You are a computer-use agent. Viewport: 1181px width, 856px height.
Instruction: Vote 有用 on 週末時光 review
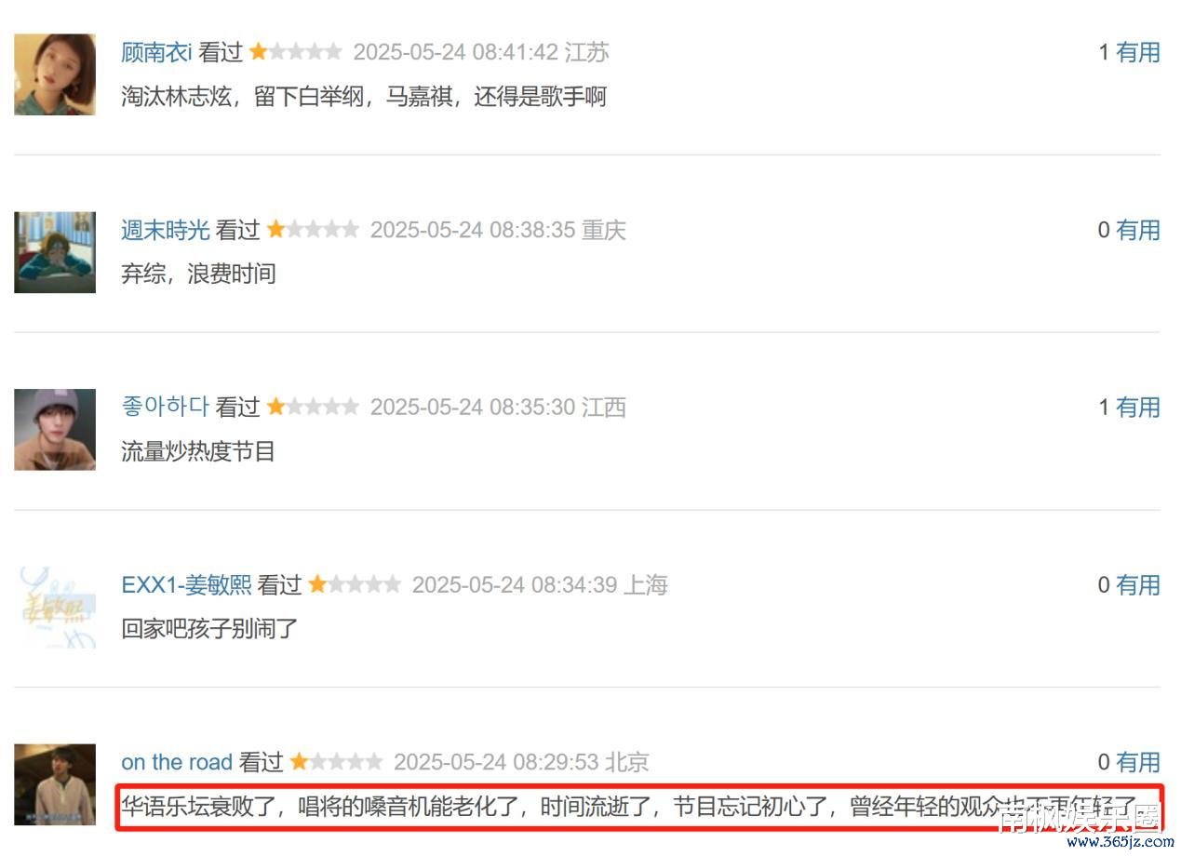1138,230
